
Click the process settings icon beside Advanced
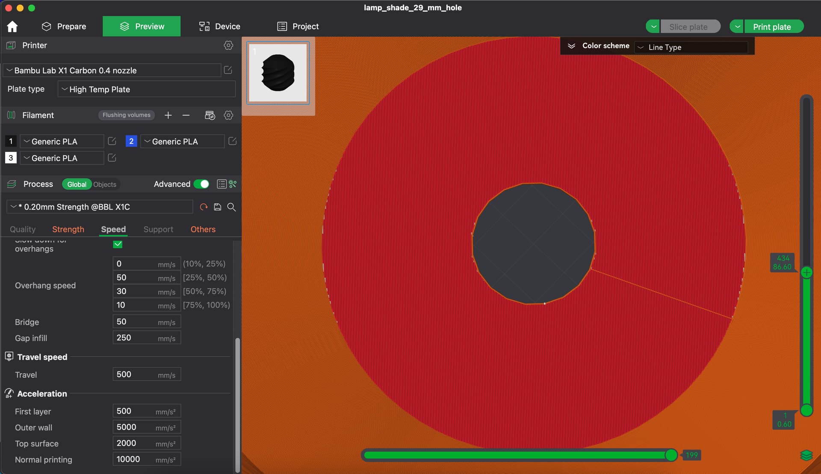tap(233, 184)
